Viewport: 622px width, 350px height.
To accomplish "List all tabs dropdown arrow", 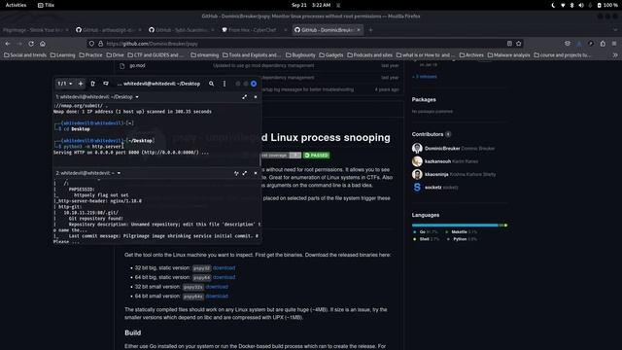I will click(x=615, y=30).
